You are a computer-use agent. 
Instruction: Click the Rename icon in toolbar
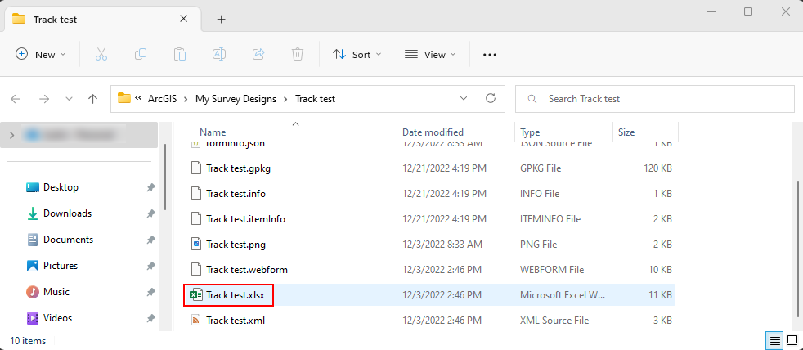[219, 55]
